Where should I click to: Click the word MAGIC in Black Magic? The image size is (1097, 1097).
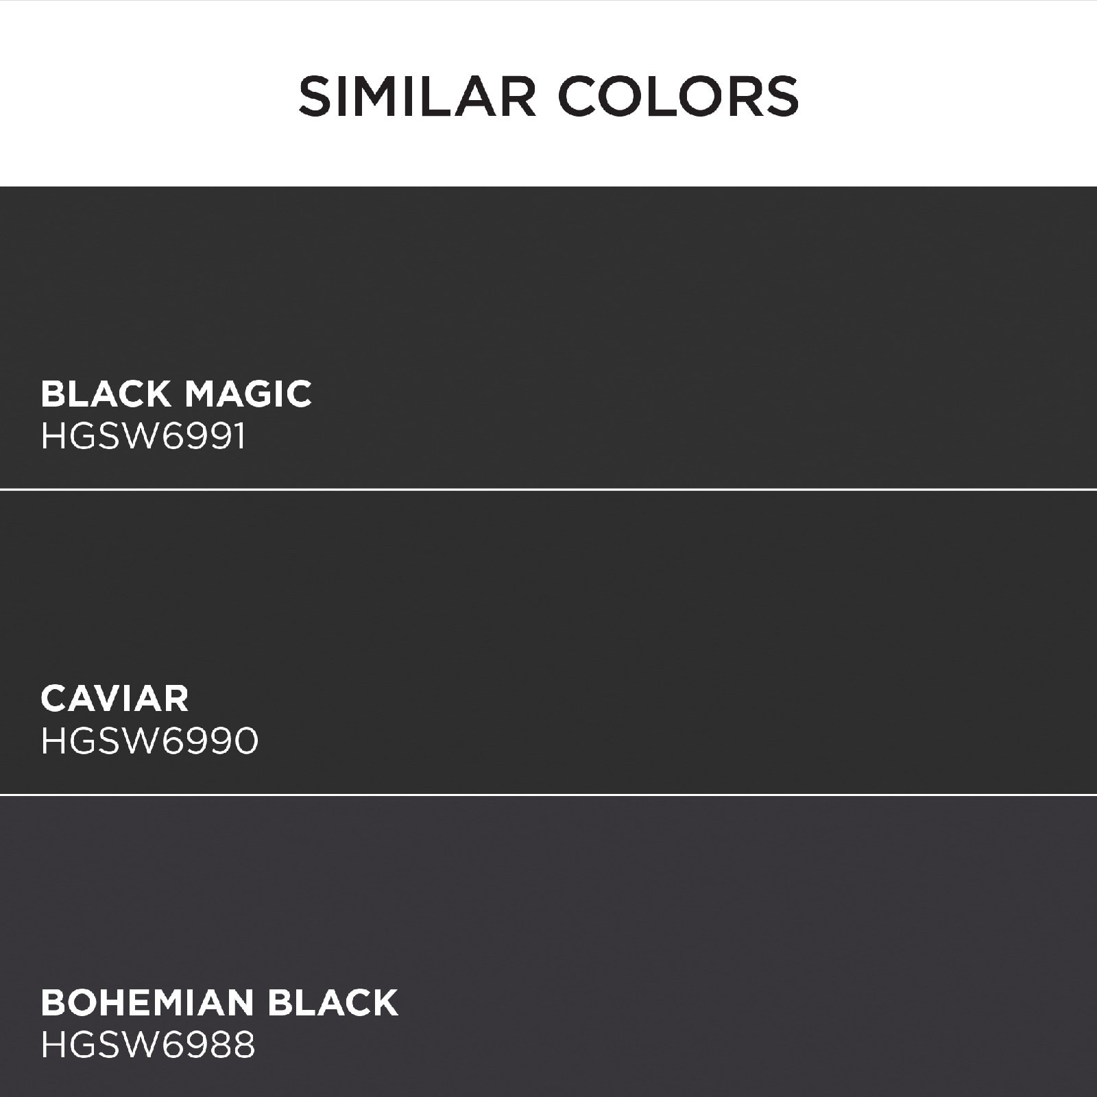[248, 394]
